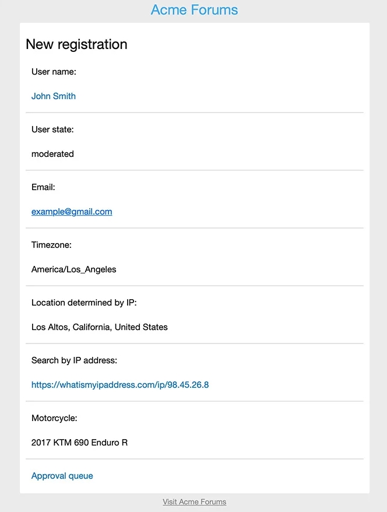Screen dimensions: 387x512
Task: Select the 'moderated' state text
Action: [x=52, y=154]
